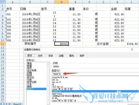Select column D header
139x105 pixels.
pyautogui.click(x=61, y=2)
